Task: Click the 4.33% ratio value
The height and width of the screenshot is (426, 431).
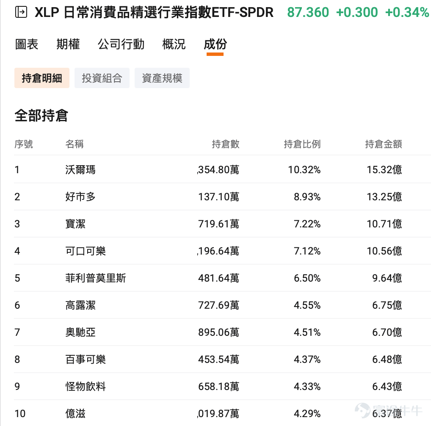Action: [x=307, y=387]
